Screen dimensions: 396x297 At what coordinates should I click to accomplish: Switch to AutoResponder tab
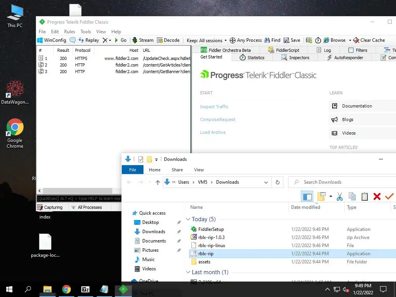[345, 58]
